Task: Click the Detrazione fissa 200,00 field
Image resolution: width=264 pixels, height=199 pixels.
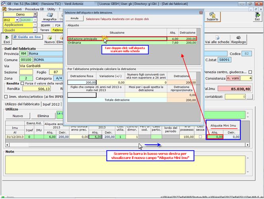Action: (x=82, y=82)
